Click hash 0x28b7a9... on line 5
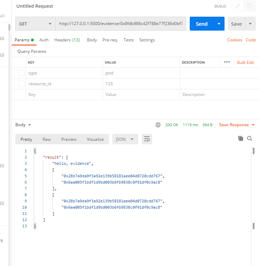This screenshot has width=259, height=266. tap(112, 176)
